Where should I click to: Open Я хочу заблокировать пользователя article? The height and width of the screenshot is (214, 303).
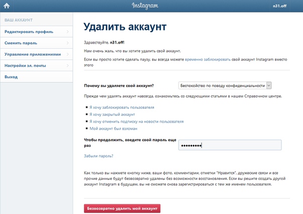pyautogui.click(x=122, y=107)
